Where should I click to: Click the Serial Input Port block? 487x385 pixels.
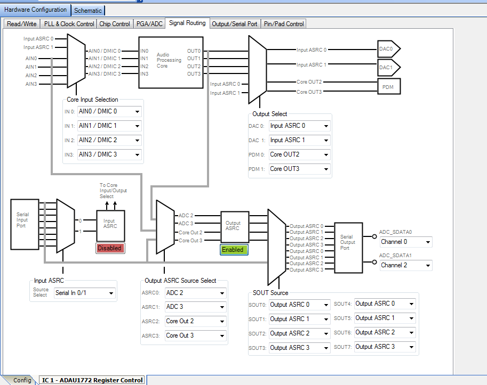[25, 224]
